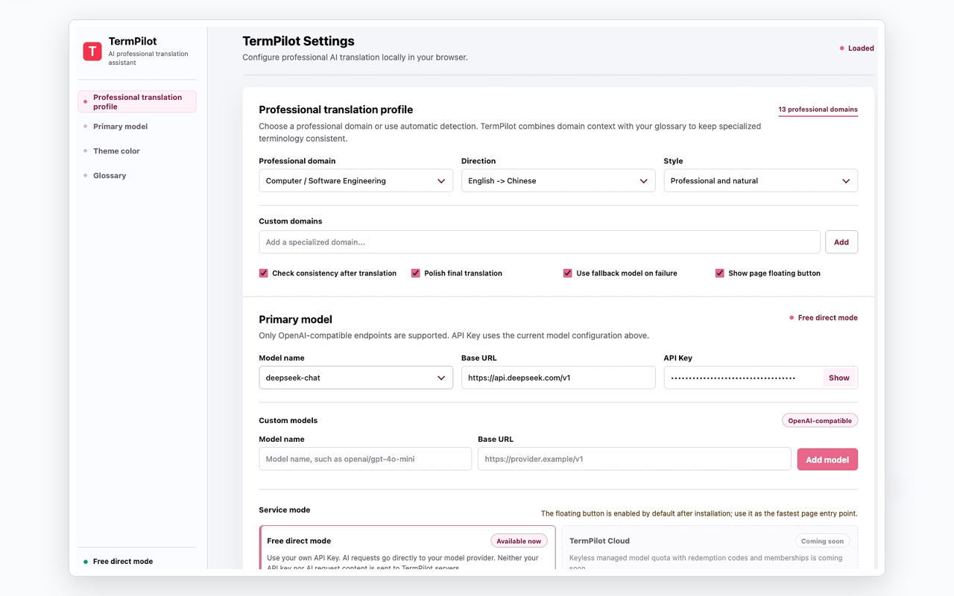This screenshot has width=954, height=596.
Task: Focus the Add a specialized domain field
Action: click(540, 242)
